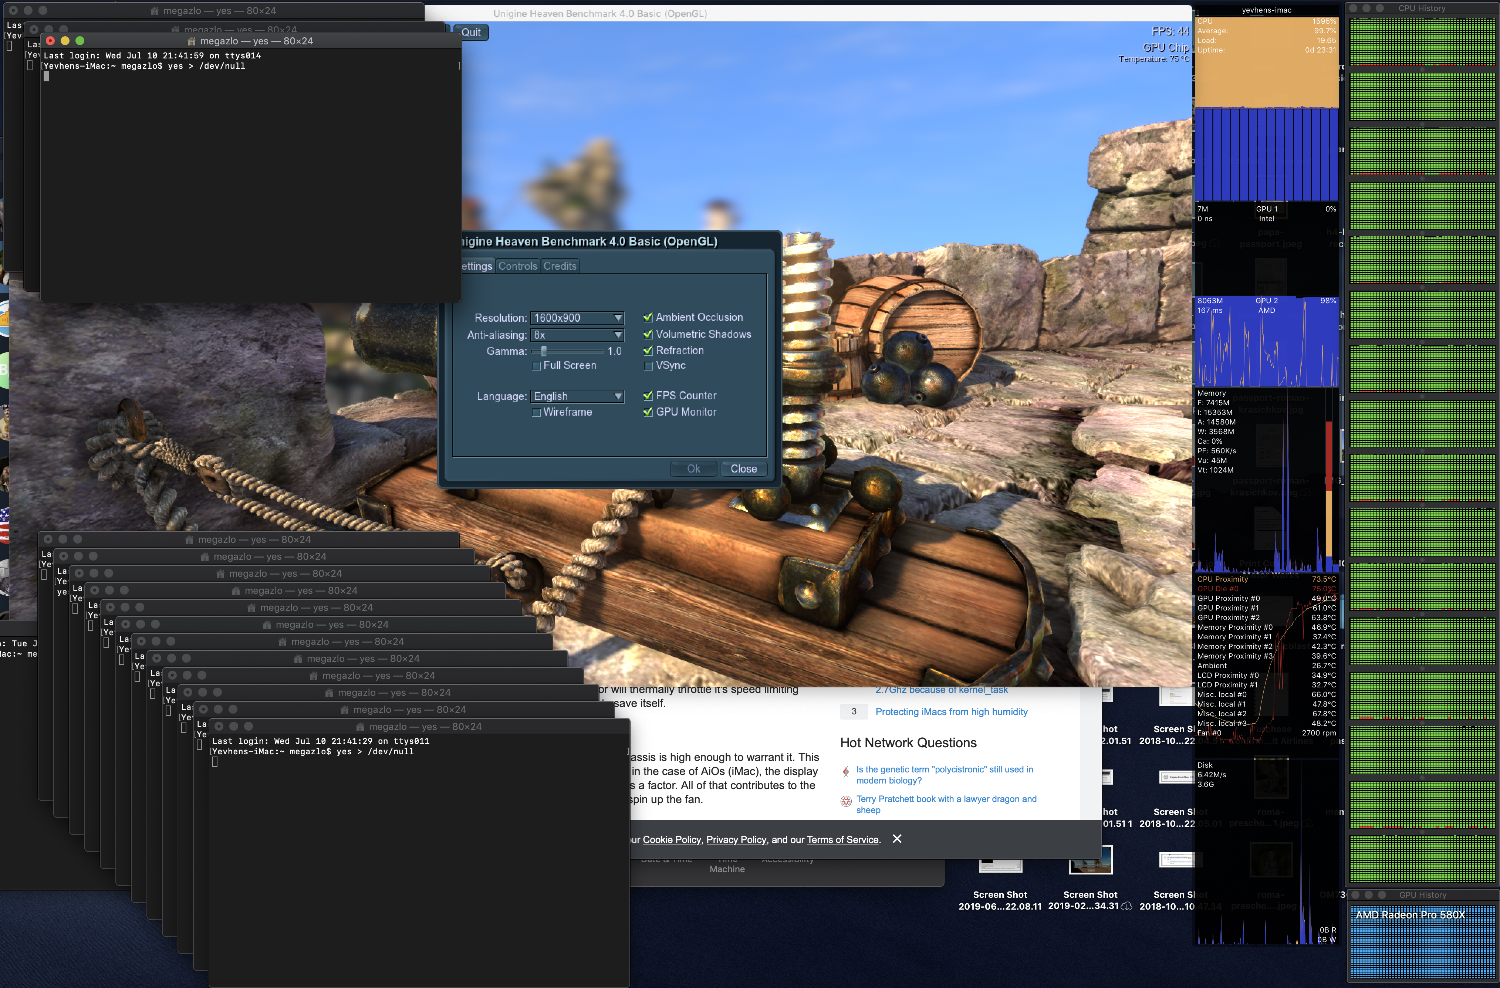
Task: Select the Screen Shot 2019-02...34.31 desktop thumbnail
Action: (x=1090, y=861)
